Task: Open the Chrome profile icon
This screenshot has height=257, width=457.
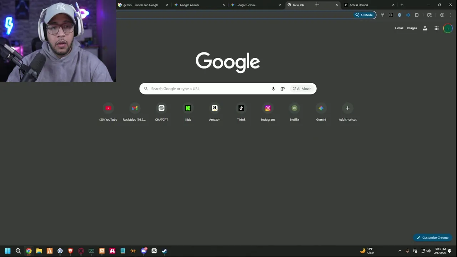Action: (x=442, y=15)
